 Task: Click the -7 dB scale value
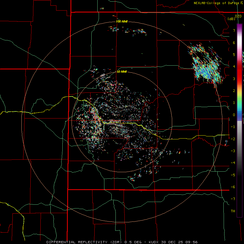233,199
